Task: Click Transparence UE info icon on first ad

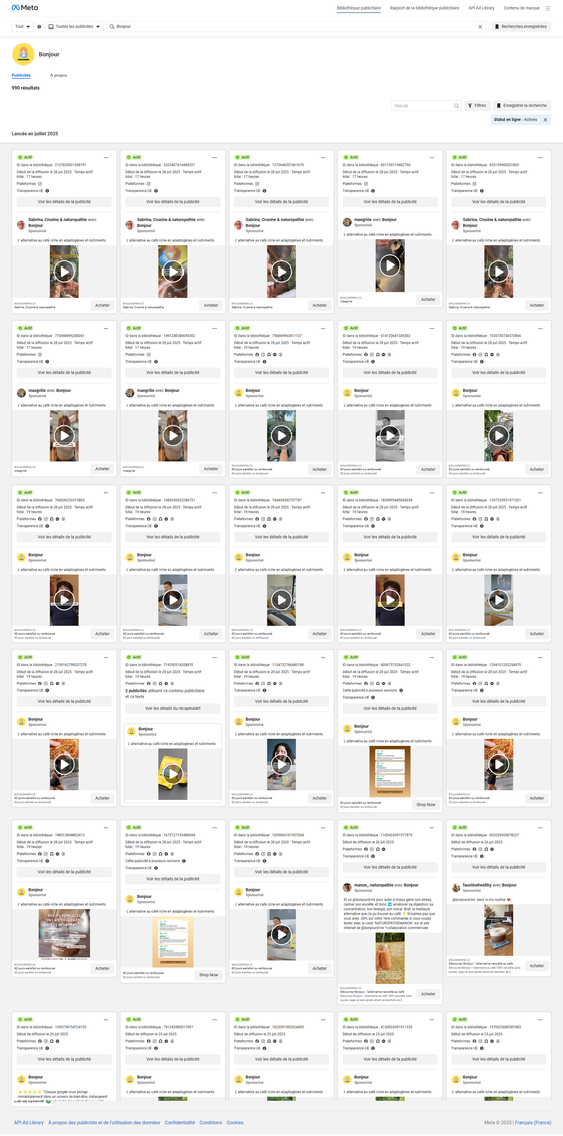Action: click(x=47, y=191)
